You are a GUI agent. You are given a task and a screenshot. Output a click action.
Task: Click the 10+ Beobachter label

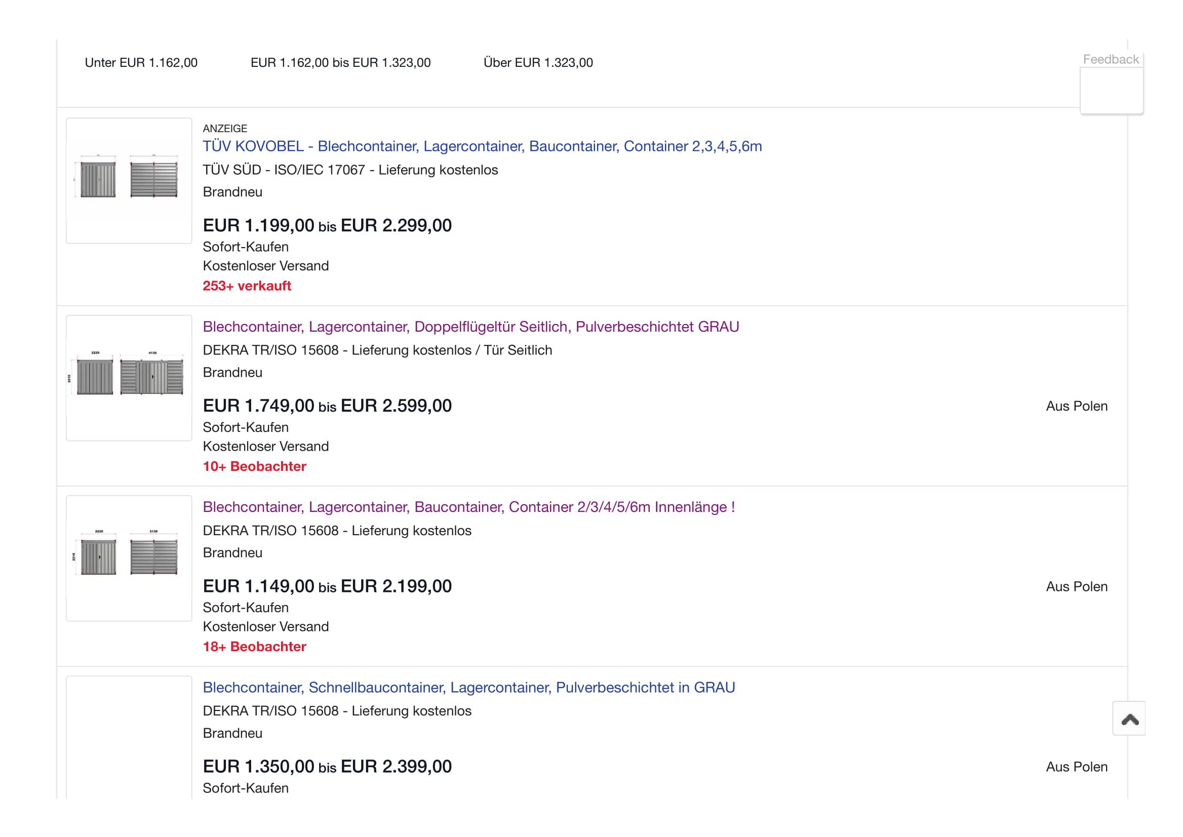click(254, 466)
